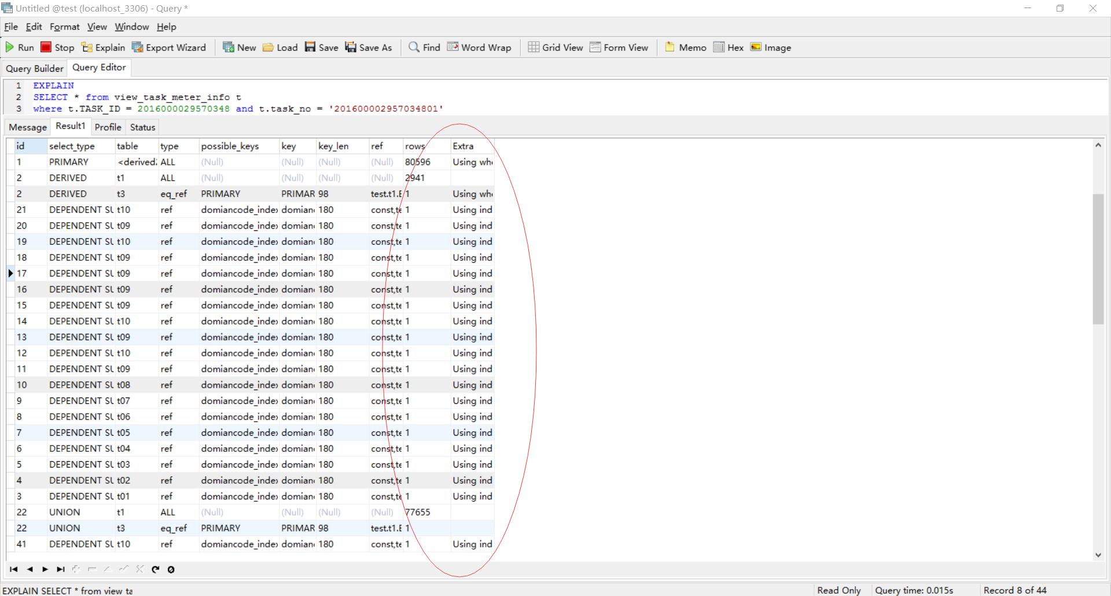Open the Format menu
This screenshot has height=596, width=1111.
coord(64,27)
